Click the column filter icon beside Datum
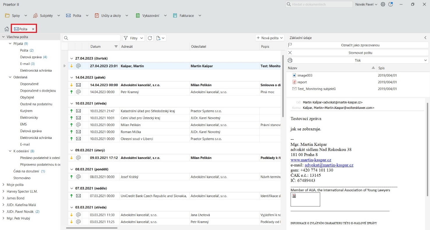The image size is (430, 230). 116,47
